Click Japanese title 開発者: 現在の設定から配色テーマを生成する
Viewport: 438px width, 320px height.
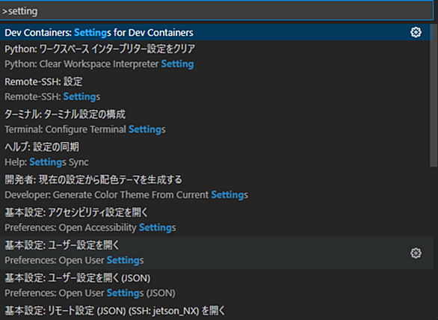tap(93, 179)
